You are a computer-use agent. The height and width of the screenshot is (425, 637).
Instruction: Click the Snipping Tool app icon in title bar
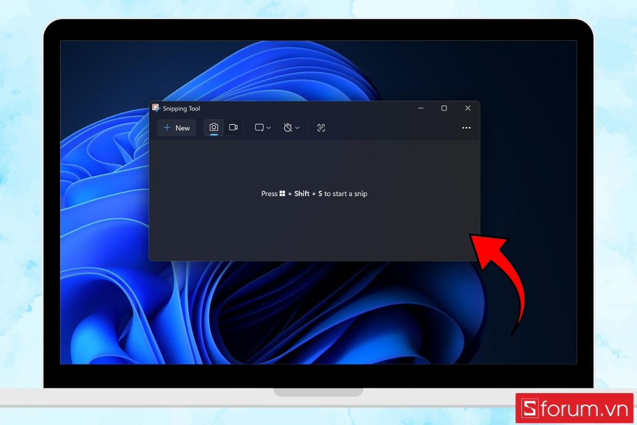pyautogui.click(x=156, y=108)
